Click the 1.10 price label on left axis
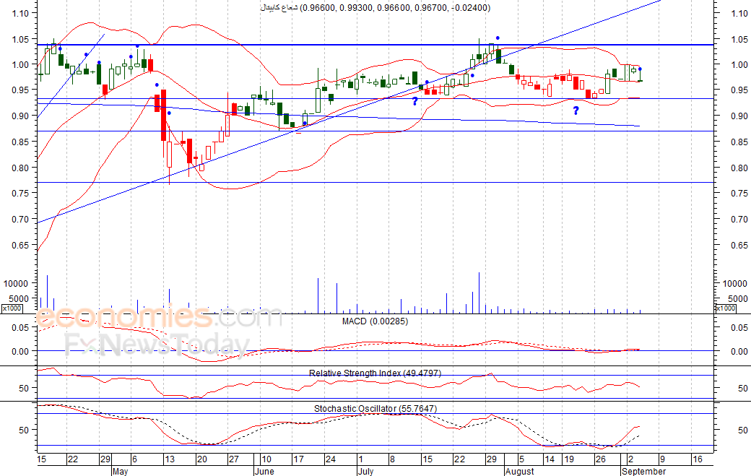This screenshot has width=751, height=476. point(21,14)
